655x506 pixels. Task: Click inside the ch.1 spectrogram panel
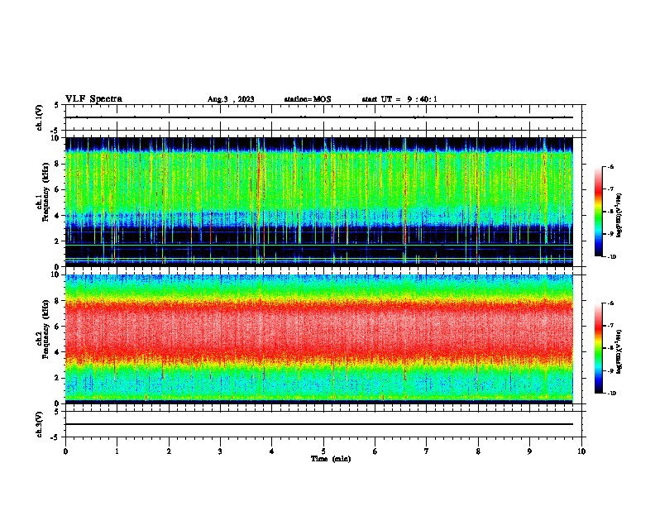(319, 202)
